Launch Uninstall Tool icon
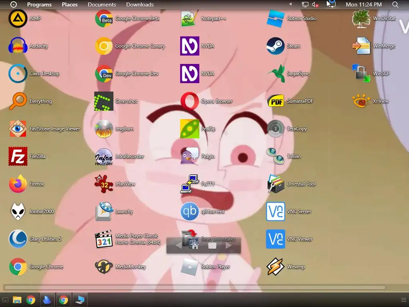Screen dimensions: 409x307 [x=276, y=184]
